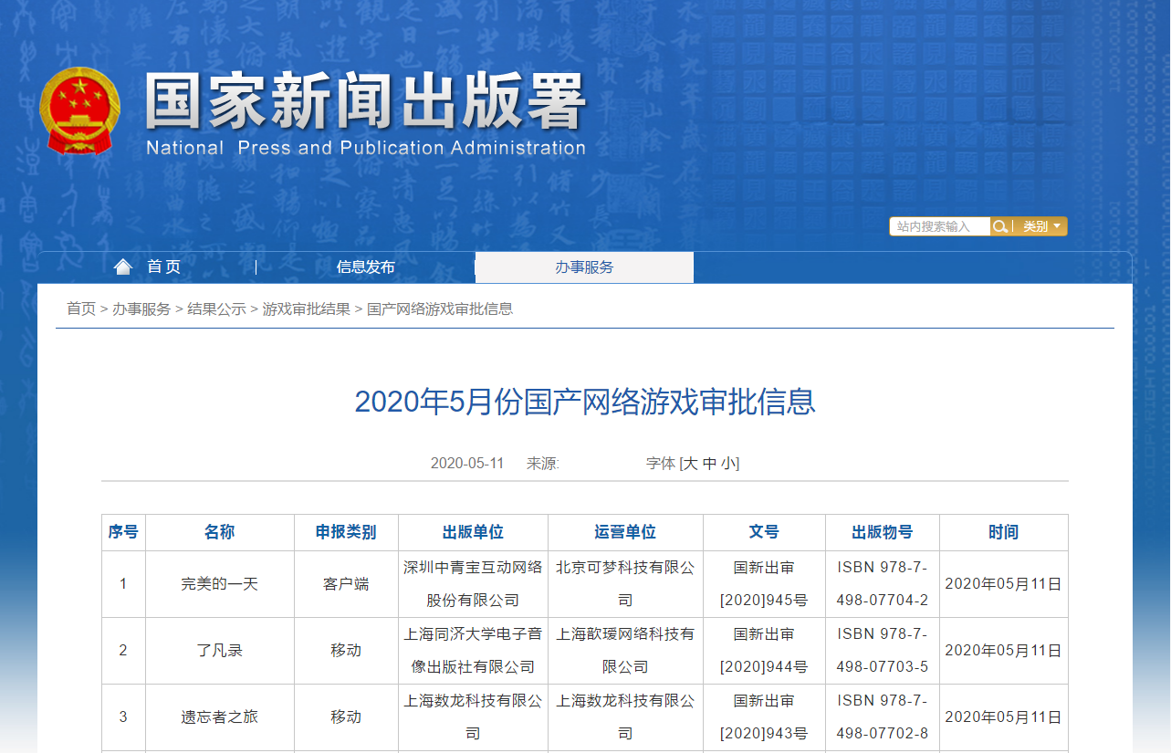This screenshot has width=1171, height=753.
Task: Set font size to 小
Action: pyautogui.click(x=727, y=464)
